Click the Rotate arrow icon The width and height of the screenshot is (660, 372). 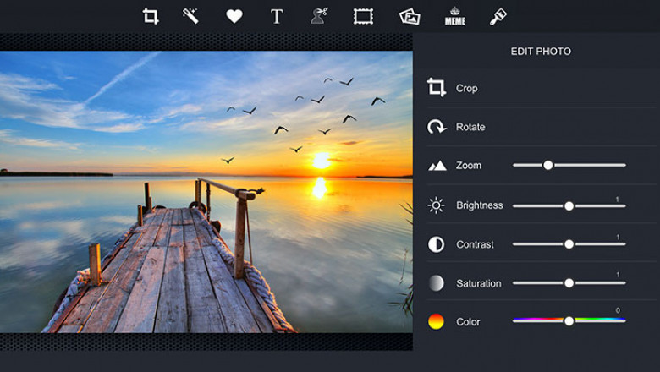437,127
